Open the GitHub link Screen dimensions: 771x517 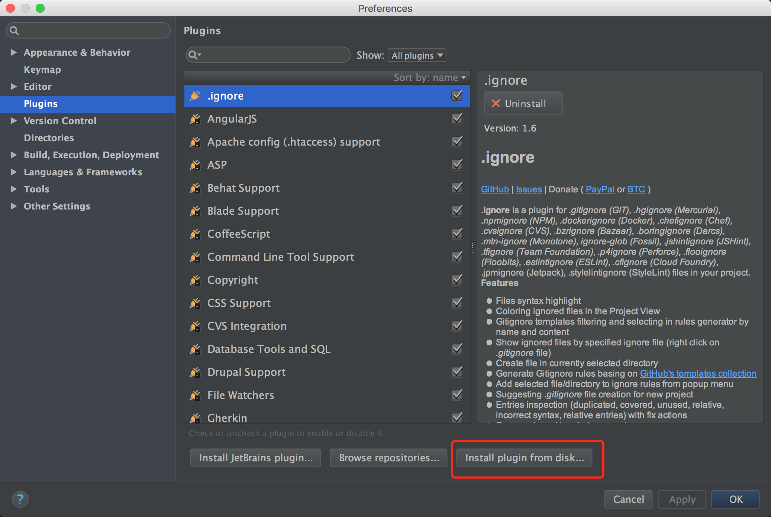495,189
